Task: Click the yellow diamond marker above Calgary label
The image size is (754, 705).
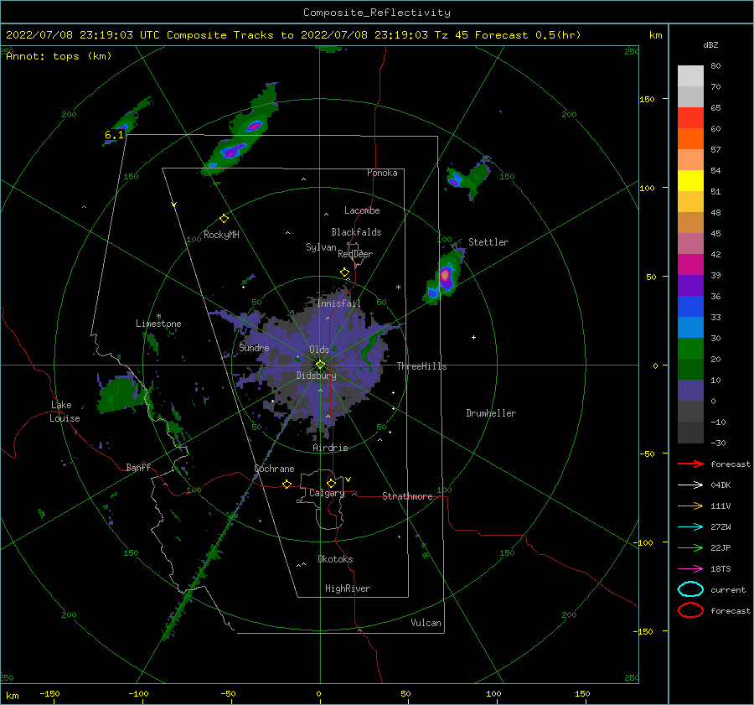Action: [x=331, y=483]
